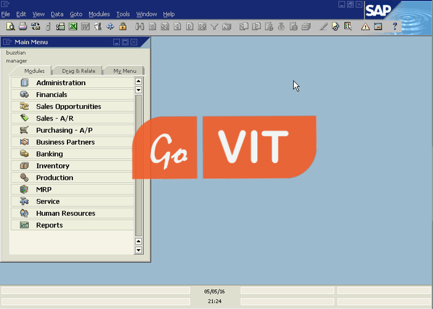Open the Tools menu
Image resolution: width=433 pixels, height=309 pixels.
pos(123,14)
